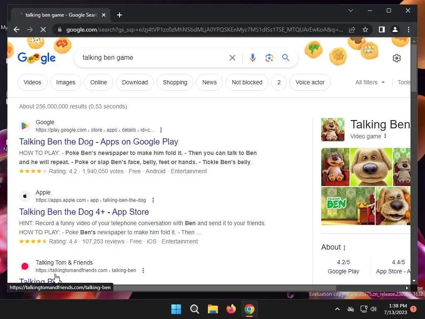Open the App Store rating link
The height and width of the screenshot is (319, 425).
pyautogui.click(x=393, y=271)
